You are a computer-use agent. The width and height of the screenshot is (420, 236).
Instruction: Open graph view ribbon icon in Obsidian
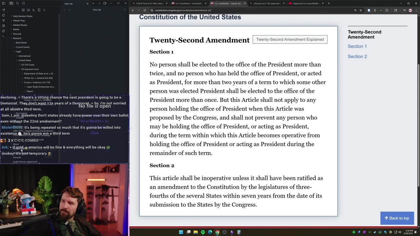pos(4,20)
